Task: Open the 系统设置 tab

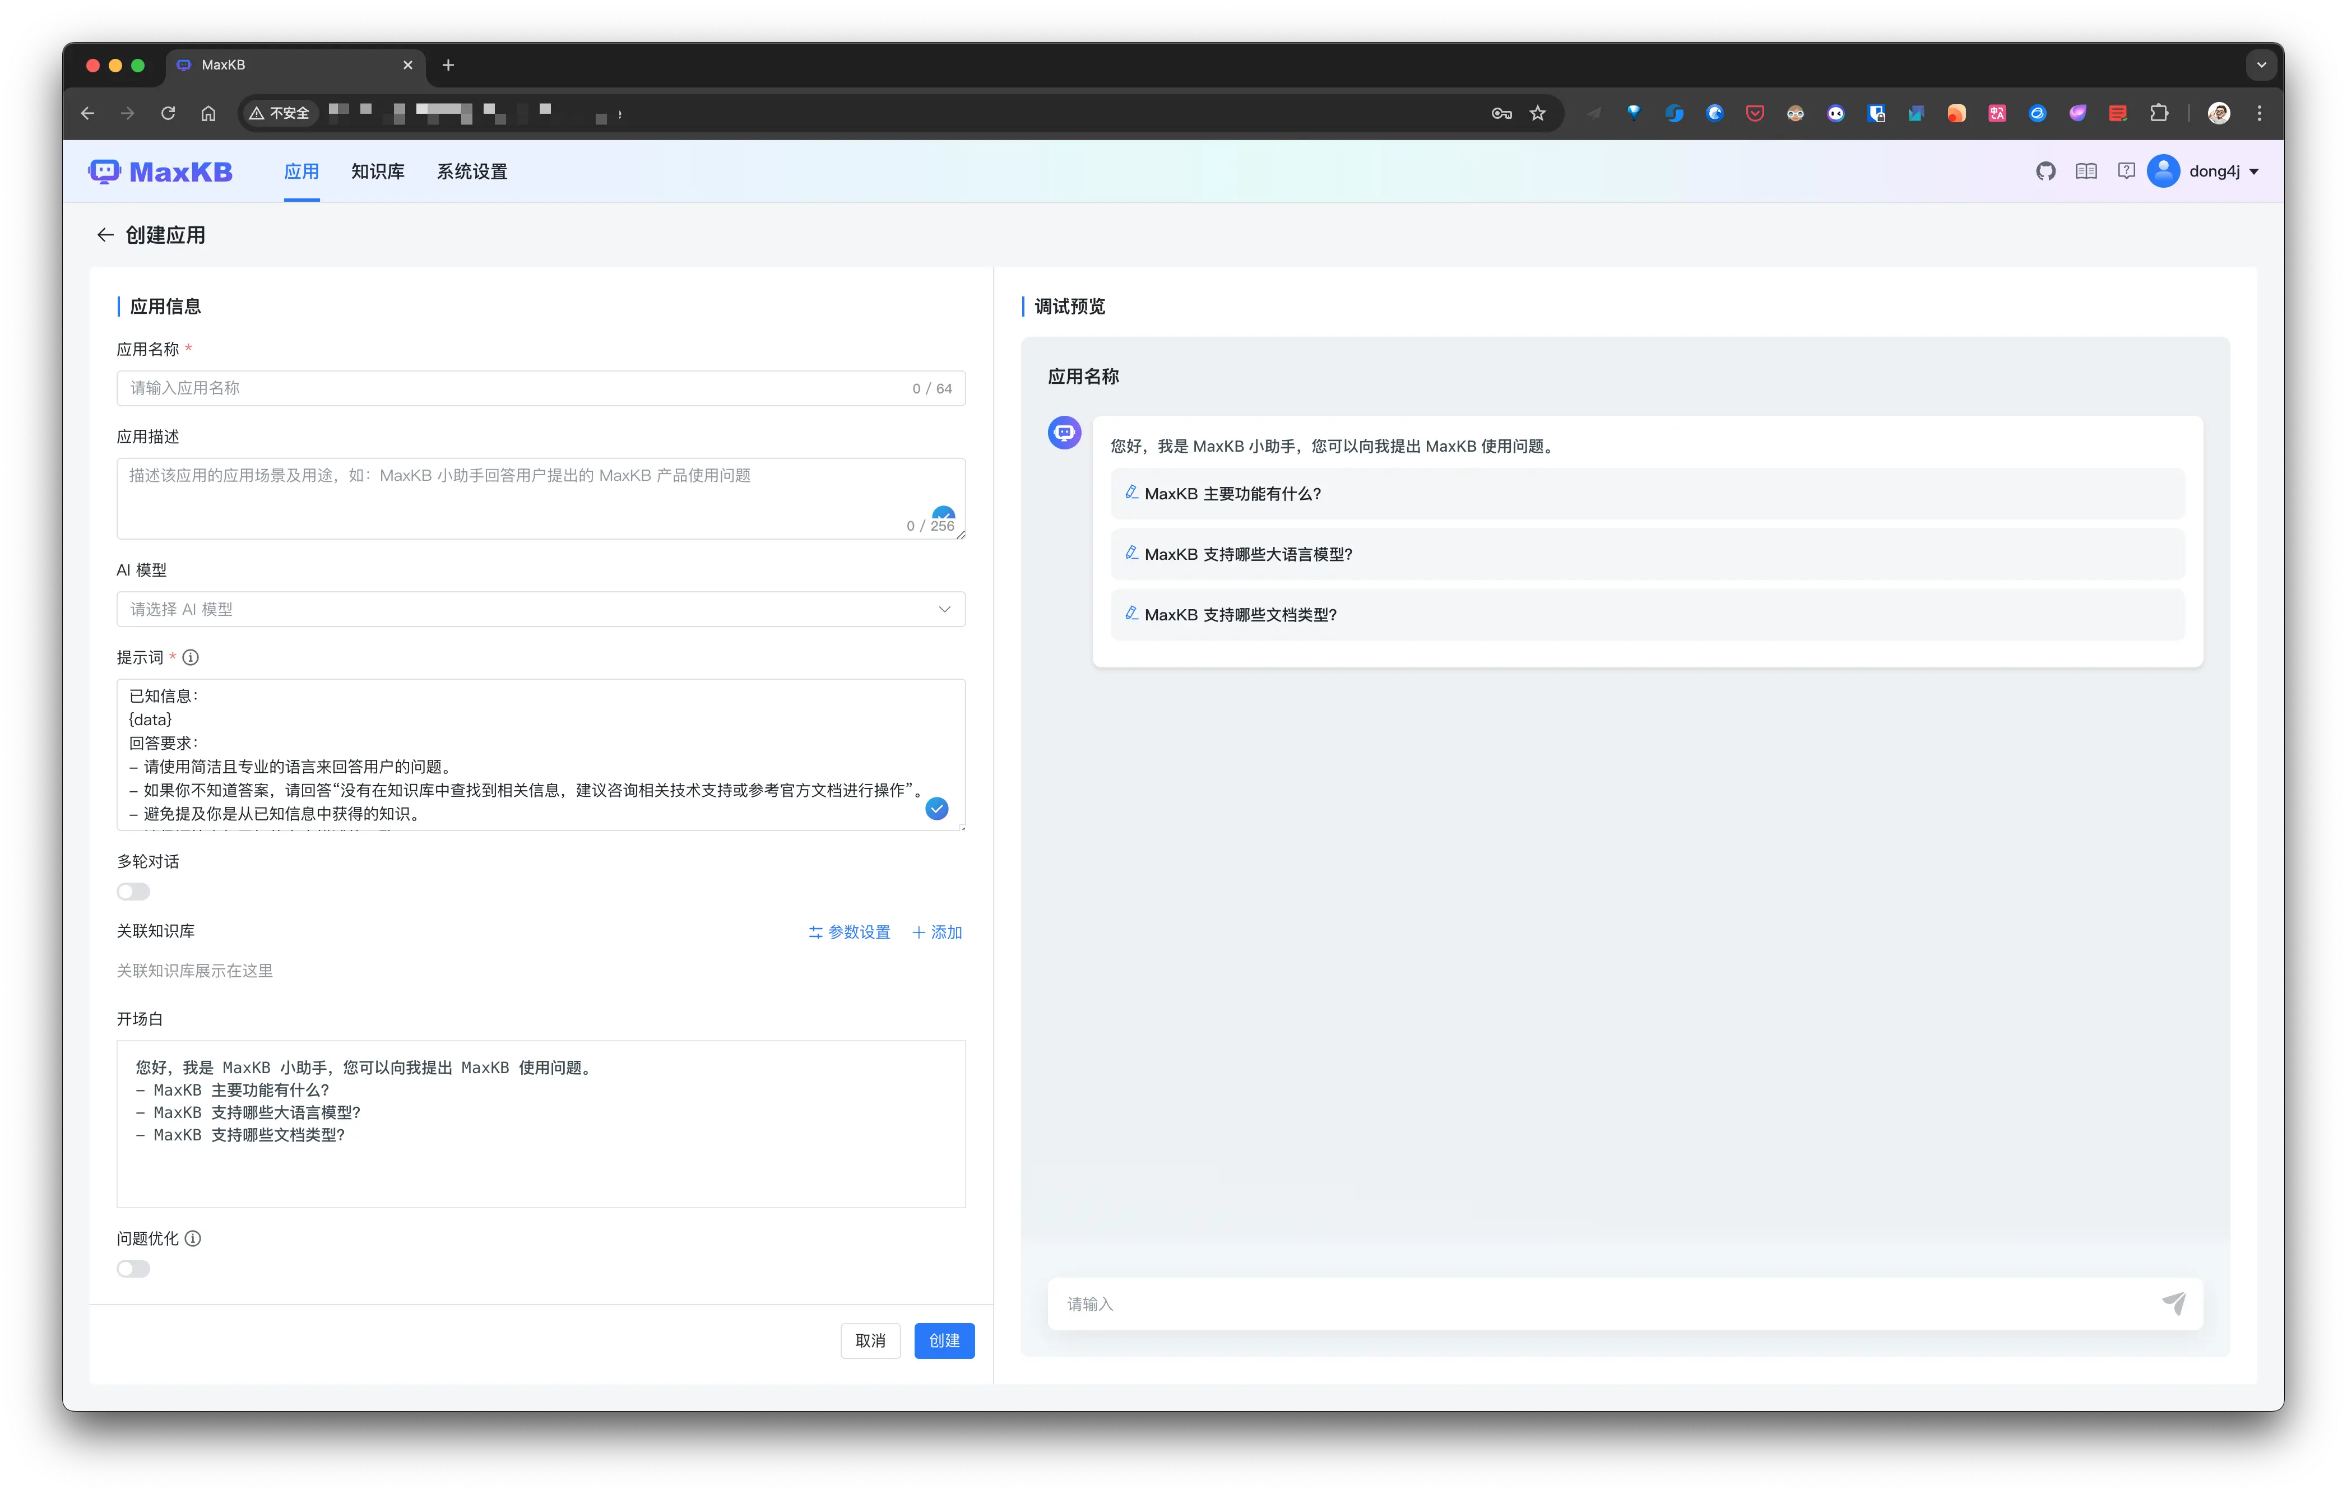Action: click(472, 171)
